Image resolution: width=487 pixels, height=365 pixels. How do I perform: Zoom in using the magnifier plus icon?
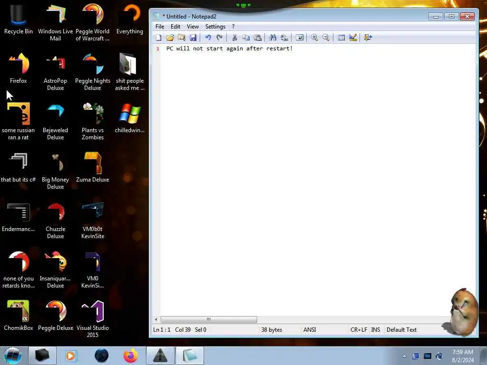click(314, 38)
